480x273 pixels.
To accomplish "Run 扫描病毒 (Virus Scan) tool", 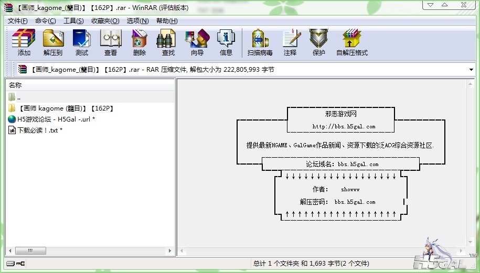I will tap(260, 42).
